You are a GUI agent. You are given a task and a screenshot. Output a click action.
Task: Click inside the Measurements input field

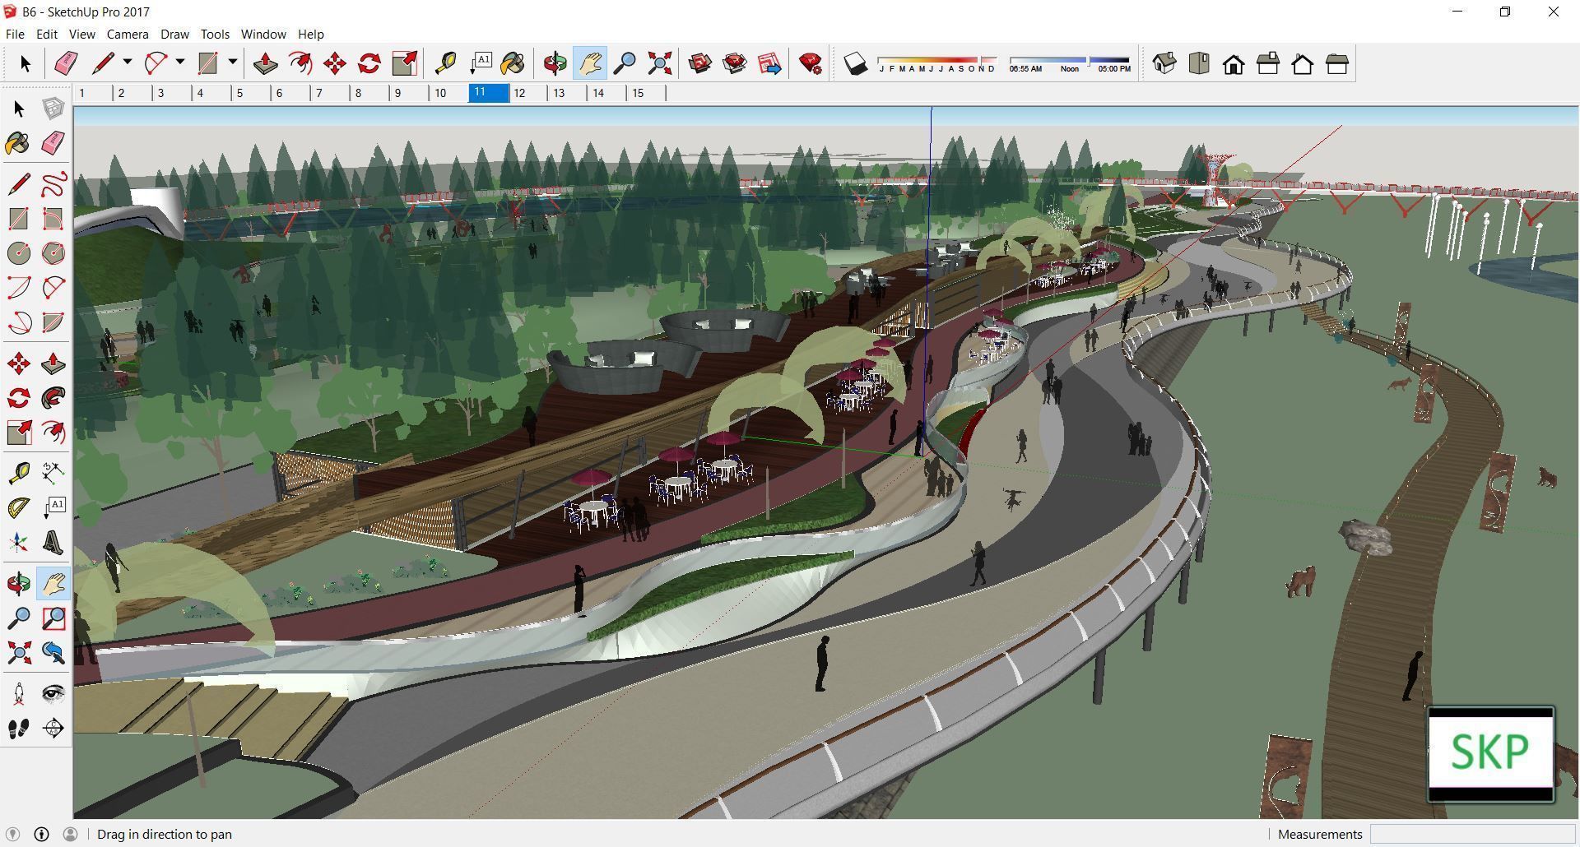[1473, 834]
